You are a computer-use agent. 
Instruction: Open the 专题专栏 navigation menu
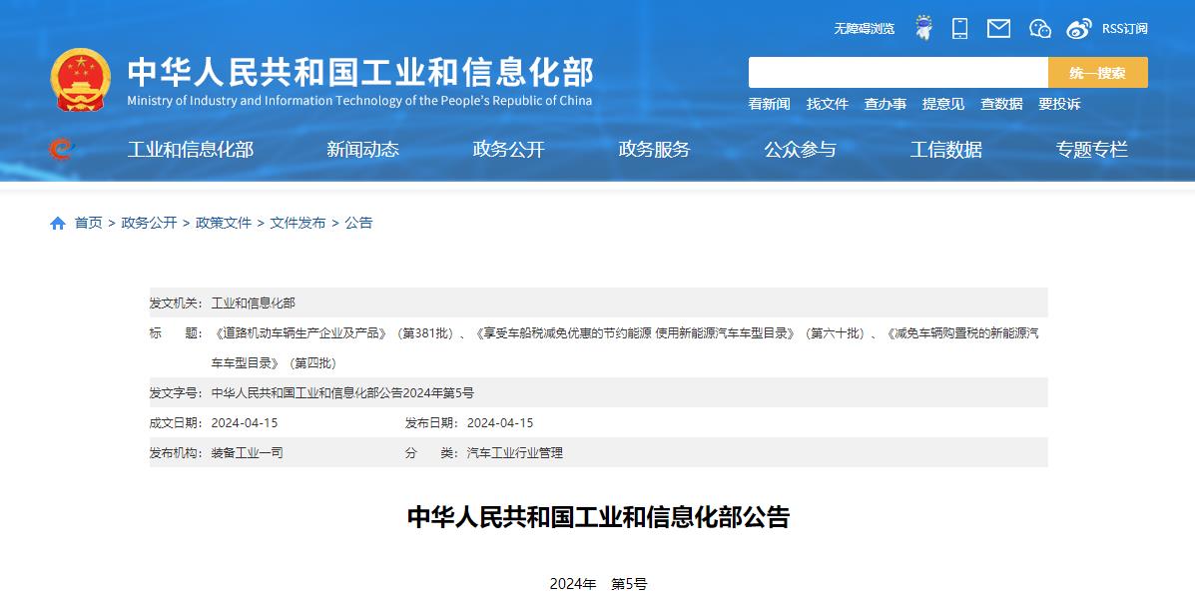coord(1091,150)
